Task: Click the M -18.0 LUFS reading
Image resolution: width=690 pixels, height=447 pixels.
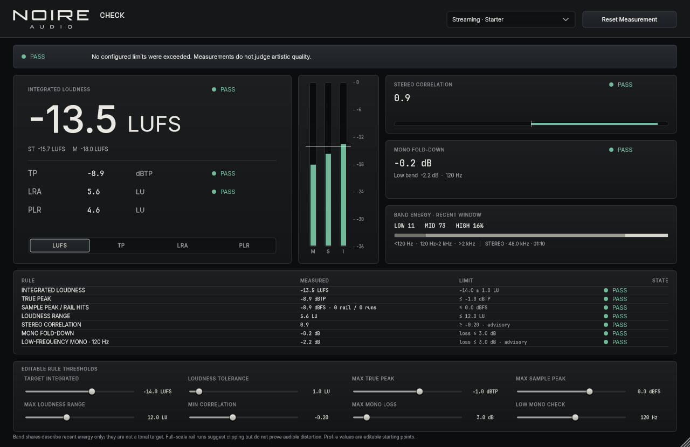Action: (90, 149)
